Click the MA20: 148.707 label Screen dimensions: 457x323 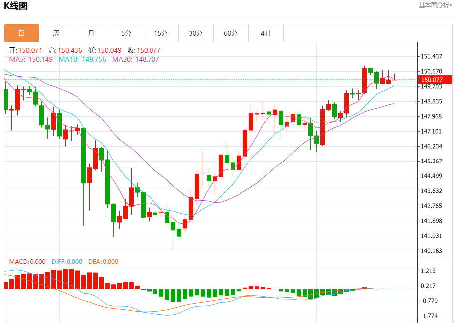136,59
